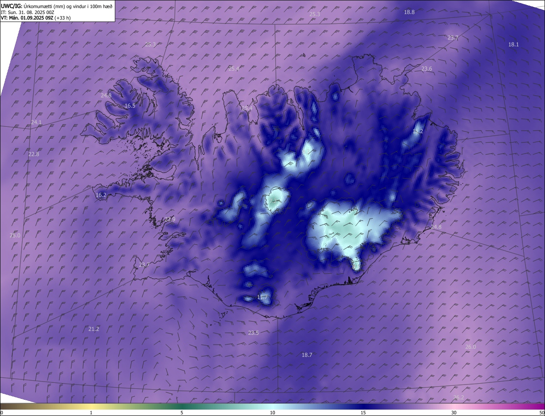Click the 25.0 value on the map
The width and height of the screenshot is (545, 416).
(x=15, y=235)
